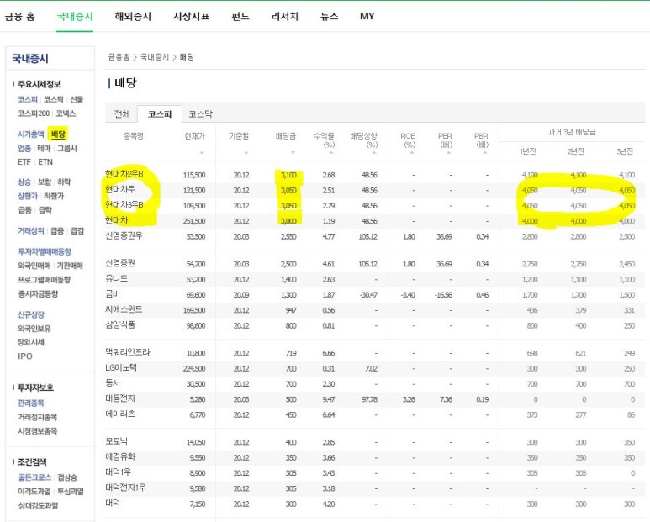Go to 시장지표 menu
Image resolution: width=650 pixels, height=522 pixels.
coord(191,17)
